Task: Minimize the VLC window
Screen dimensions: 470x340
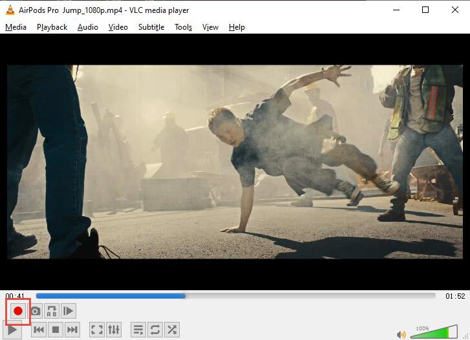Action: (396, 10)
